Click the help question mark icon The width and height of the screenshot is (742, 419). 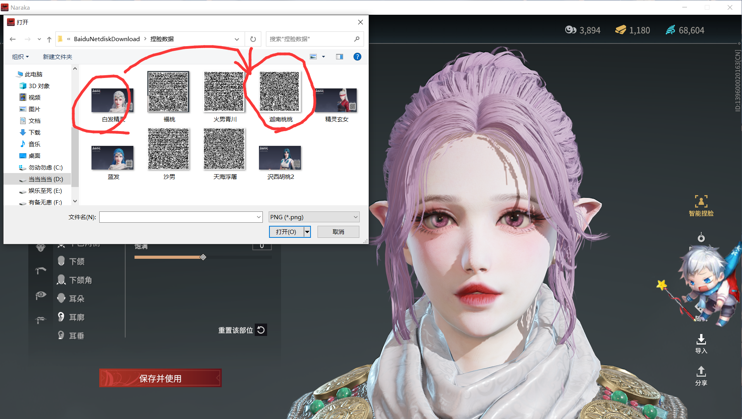(x=357, y=57)
